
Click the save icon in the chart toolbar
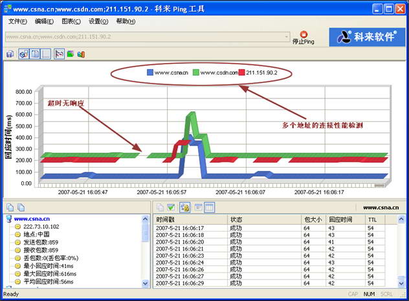(10, 54)
